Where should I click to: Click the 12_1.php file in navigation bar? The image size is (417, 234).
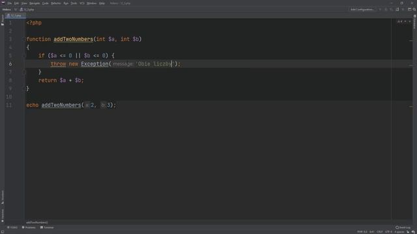pos(27,10)
